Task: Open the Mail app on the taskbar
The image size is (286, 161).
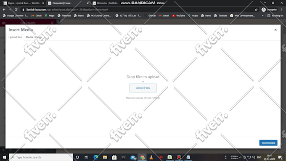Action: [x=133, y=157]
